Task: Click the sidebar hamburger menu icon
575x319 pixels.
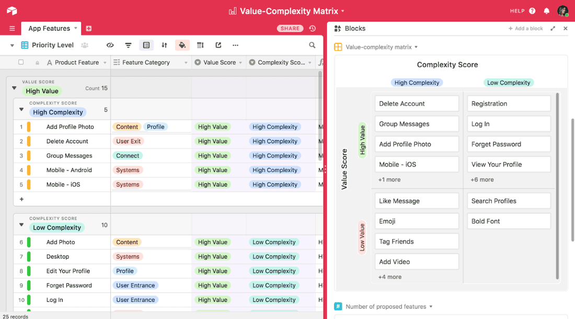Action: click(x=11, y=28)
